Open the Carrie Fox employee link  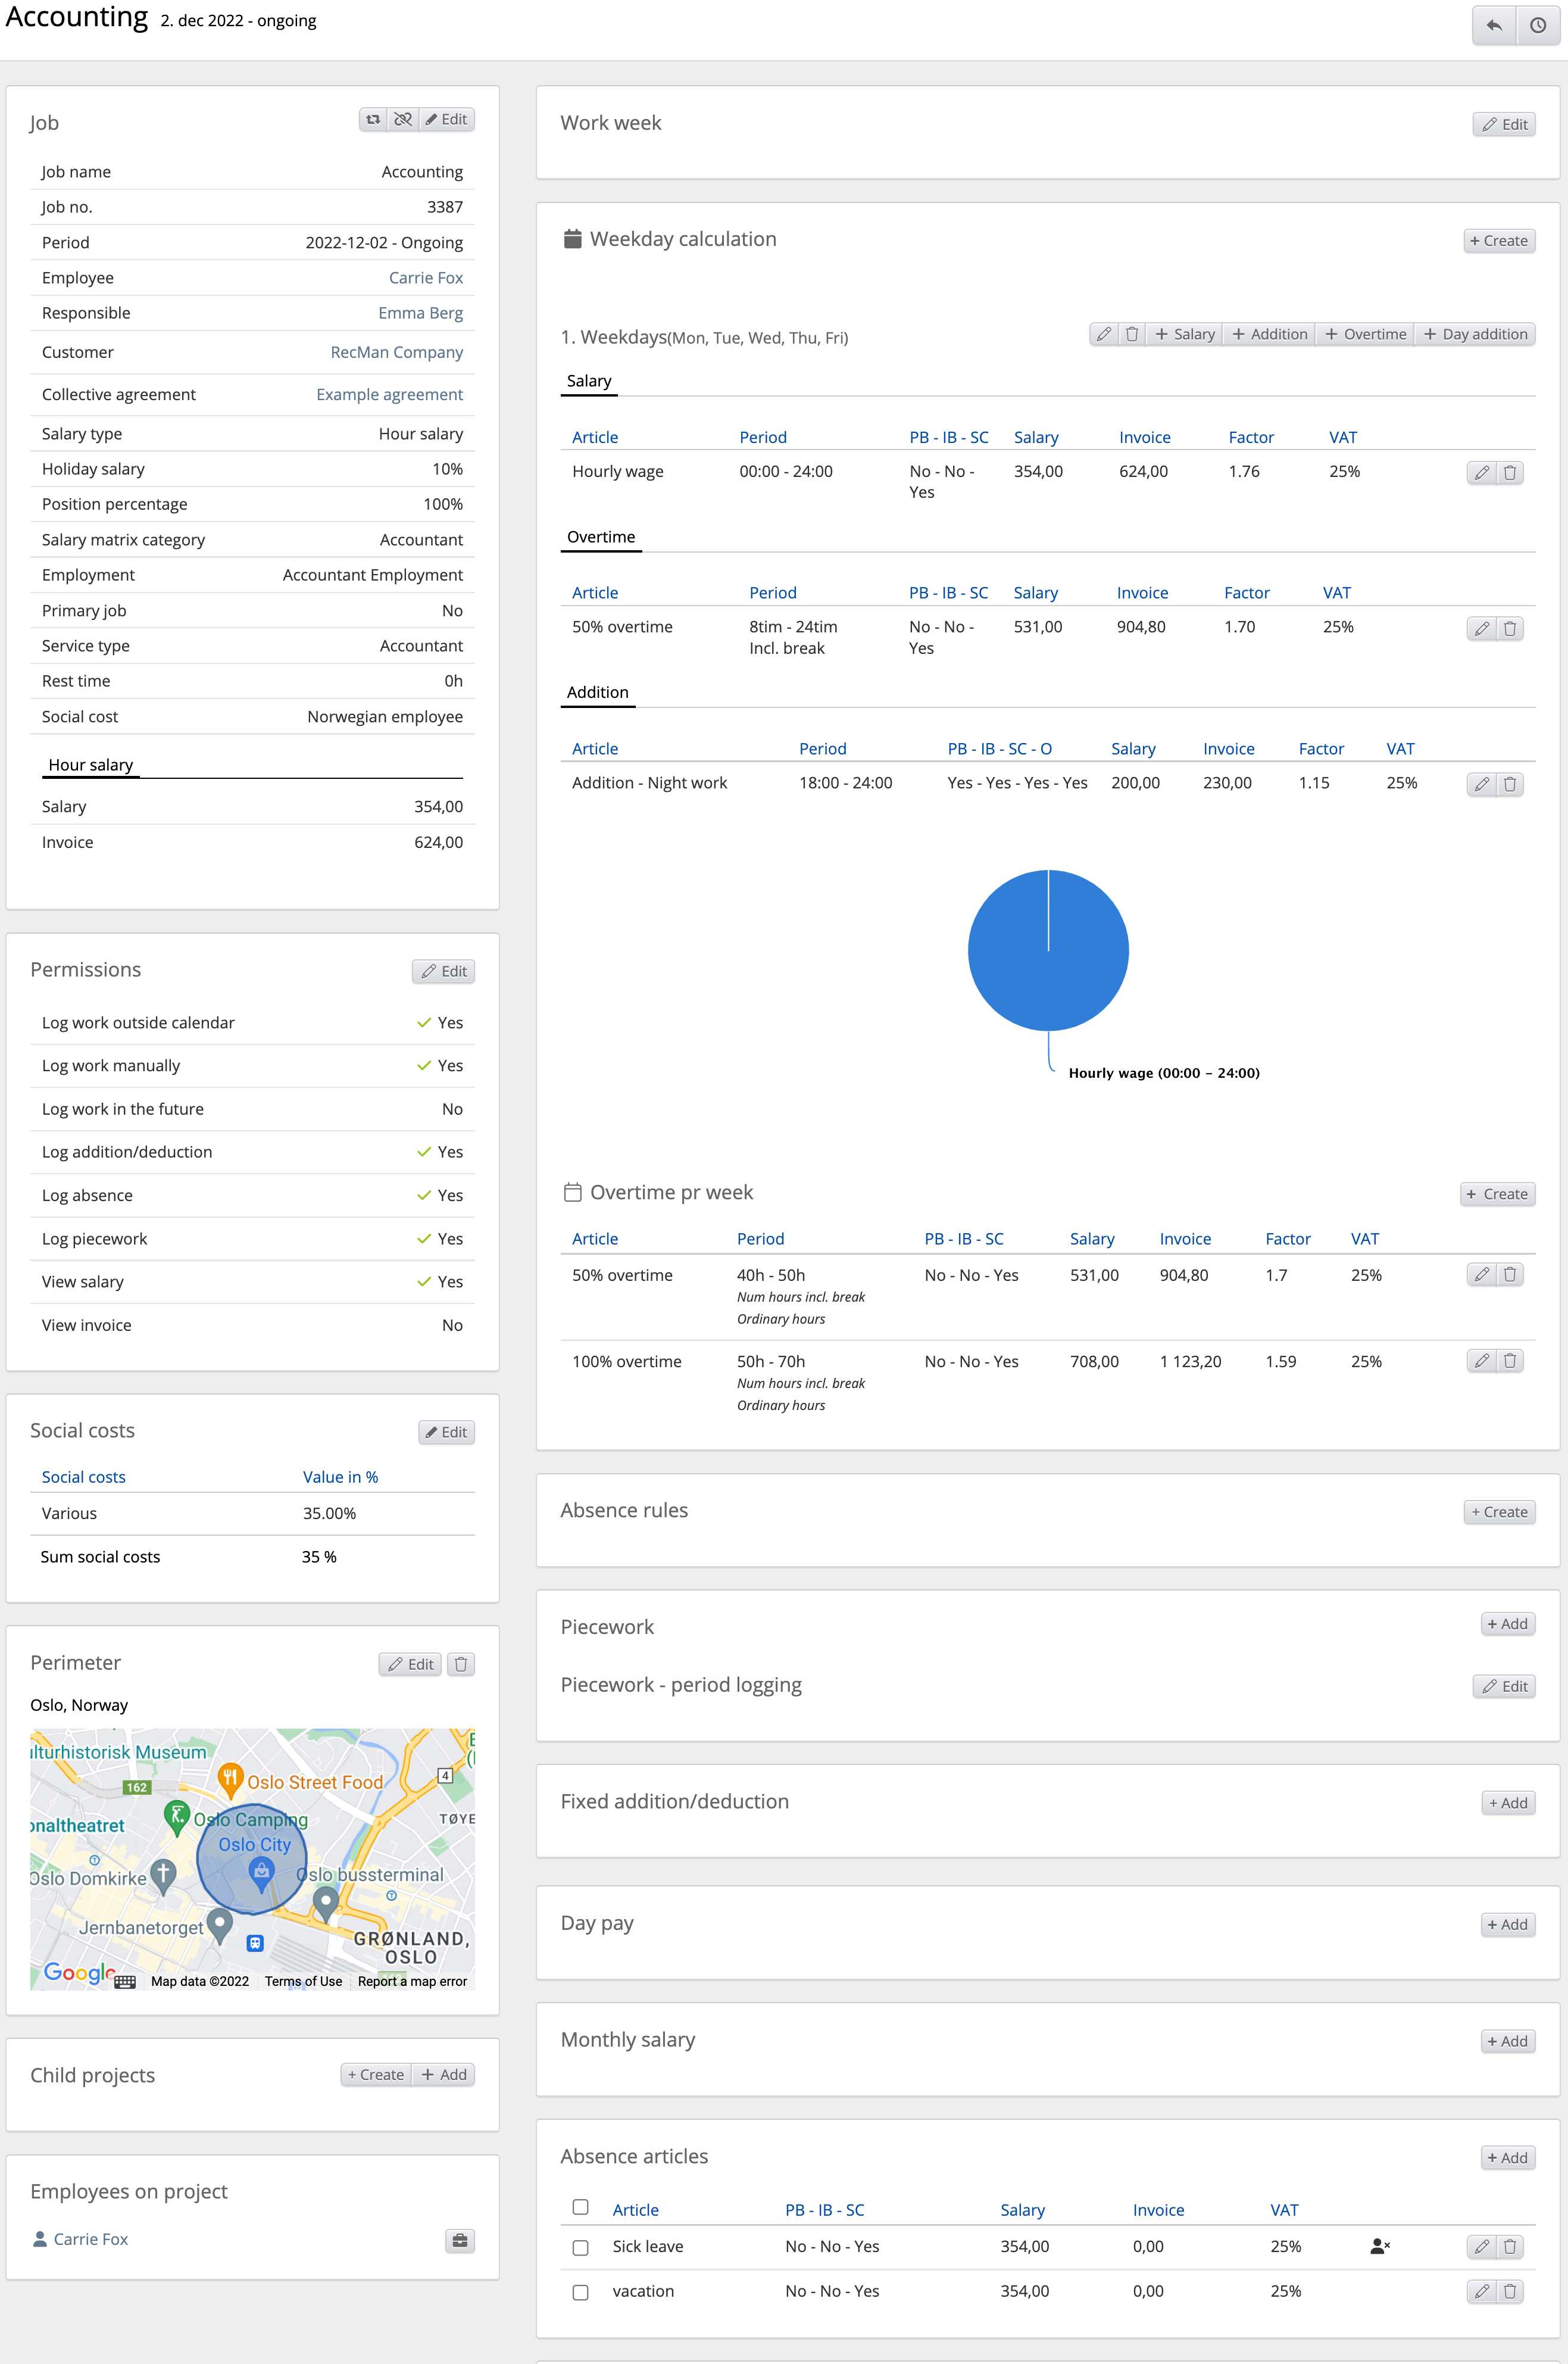pos(426,278)
